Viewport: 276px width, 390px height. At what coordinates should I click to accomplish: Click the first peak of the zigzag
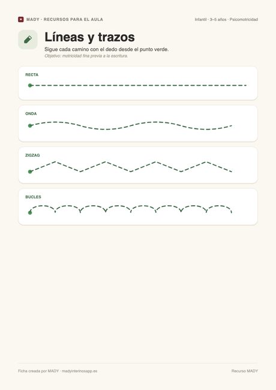[55, 162]
